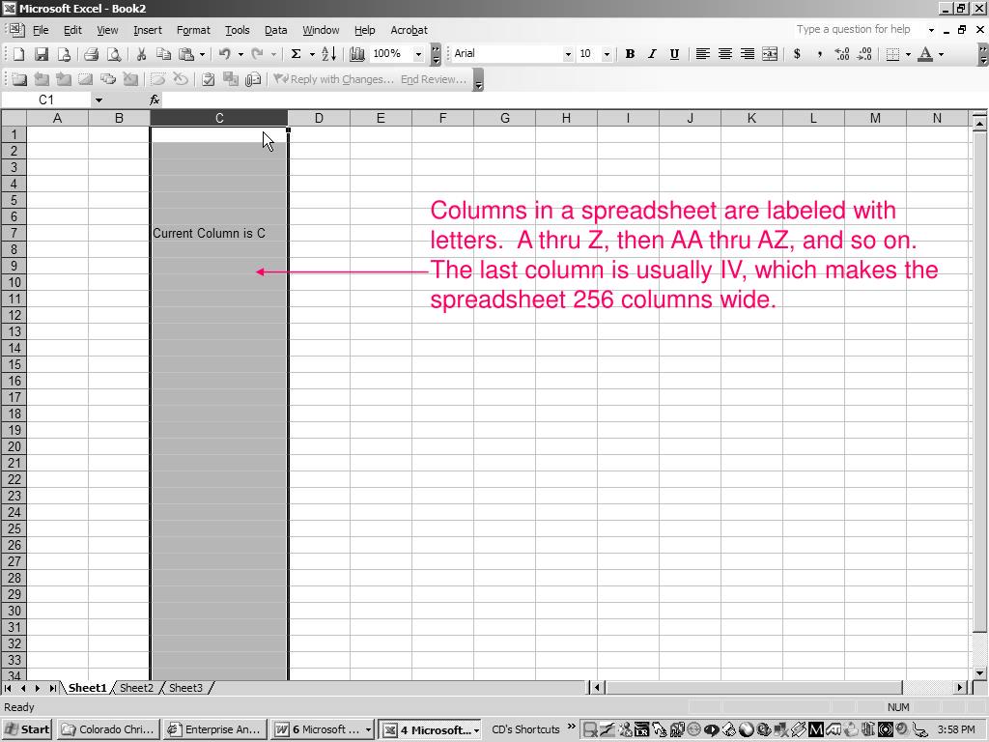This screenshot has height=742, width=989.
Task: Click the vertical scrollbar down arrow
Action: tap(979, 672)
